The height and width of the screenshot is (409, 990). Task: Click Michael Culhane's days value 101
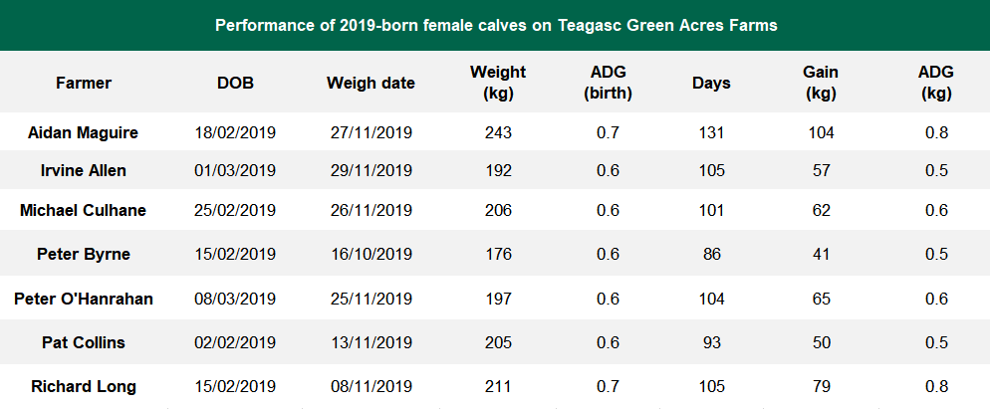711,210
